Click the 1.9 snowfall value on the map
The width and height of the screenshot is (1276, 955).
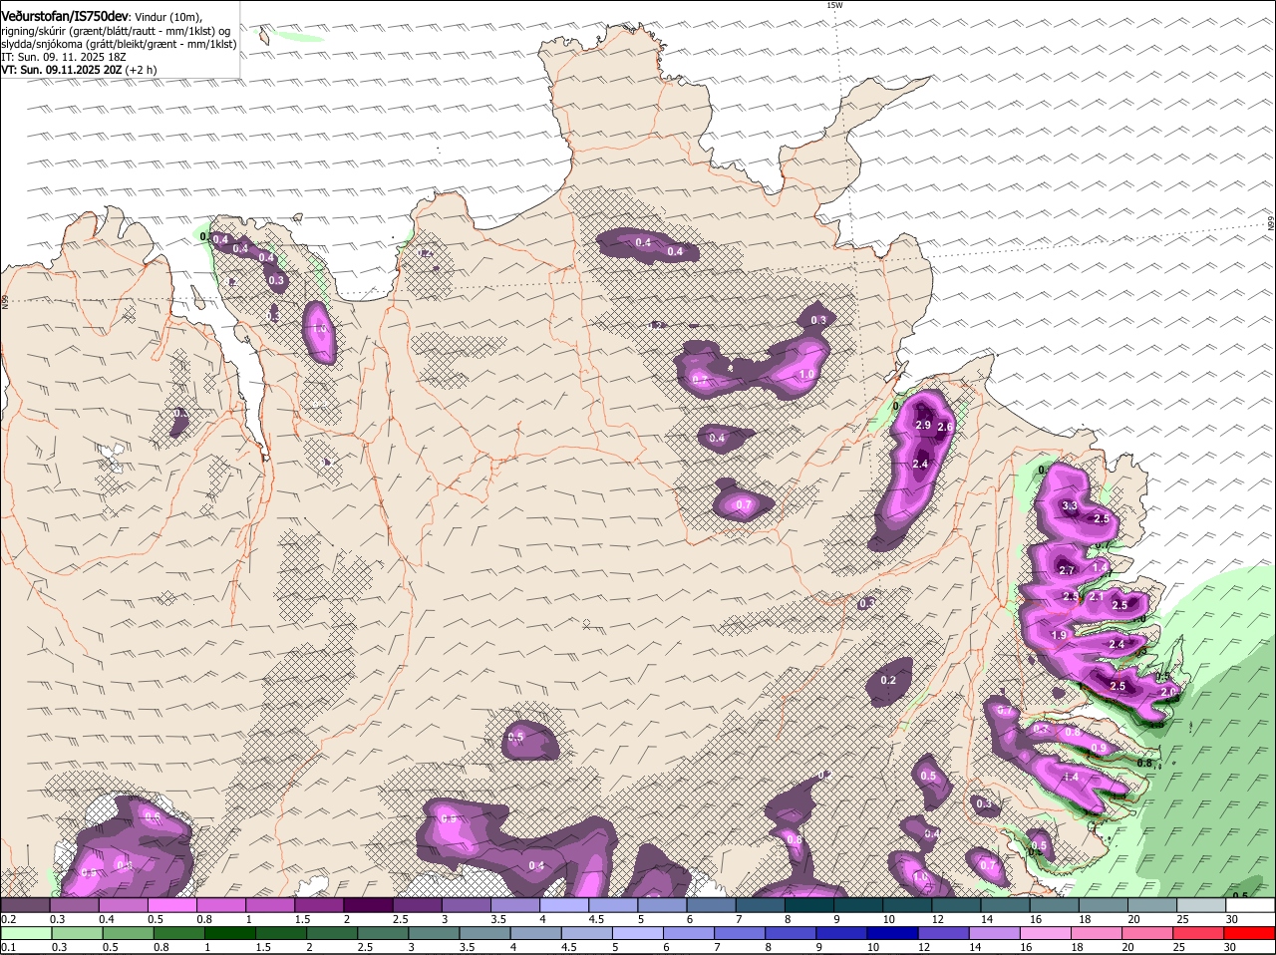point(1059,636)
